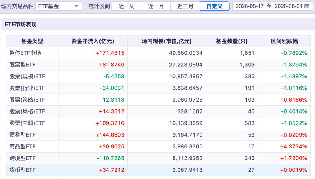Click the 基金数量(只) column header

232,41
